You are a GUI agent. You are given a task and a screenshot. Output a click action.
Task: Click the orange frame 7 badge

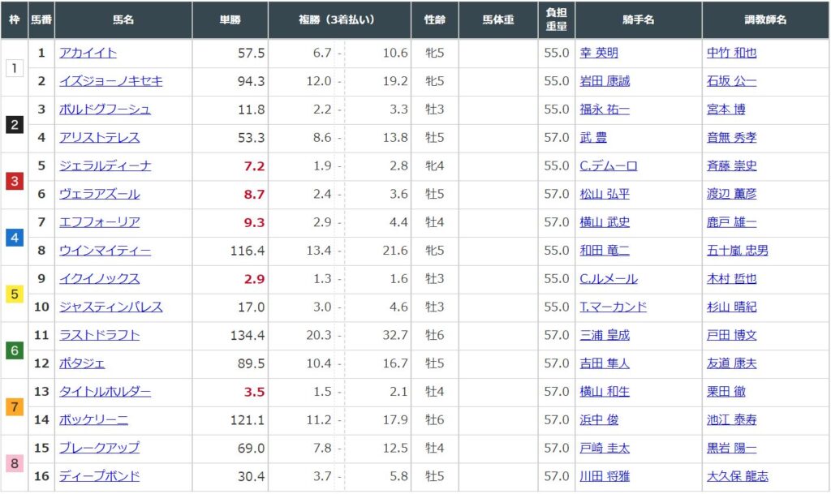[15, 406]
